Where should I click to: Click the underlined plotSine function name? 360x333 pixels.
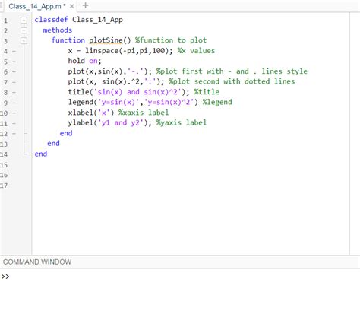[x=106, y=40]
